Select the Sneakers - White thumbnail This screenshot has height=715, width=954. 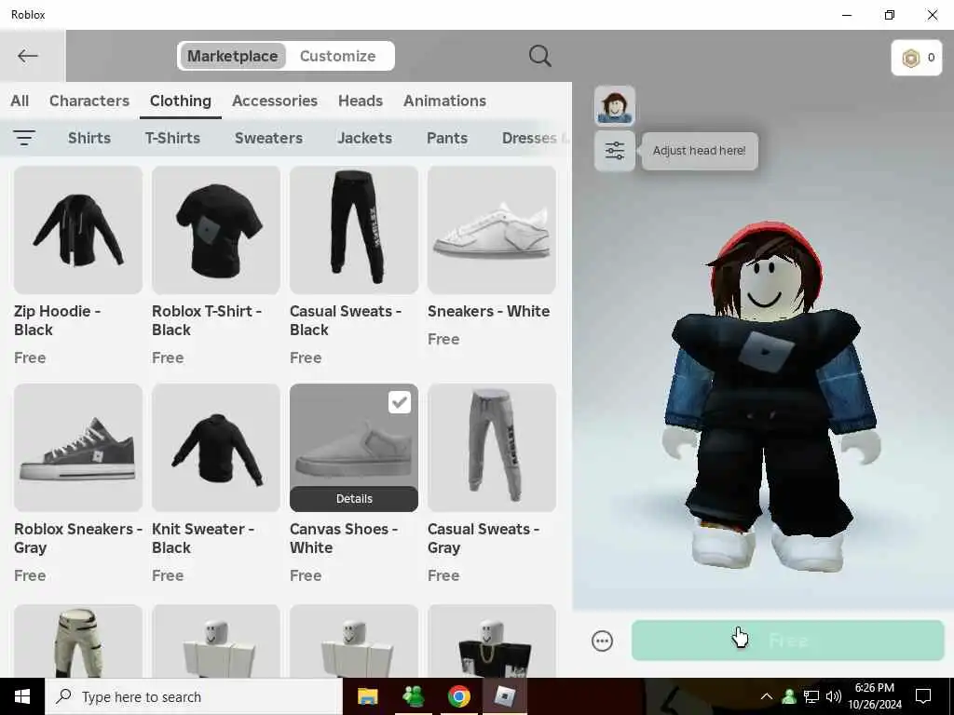pyautogui.click(x=492, y=230)
